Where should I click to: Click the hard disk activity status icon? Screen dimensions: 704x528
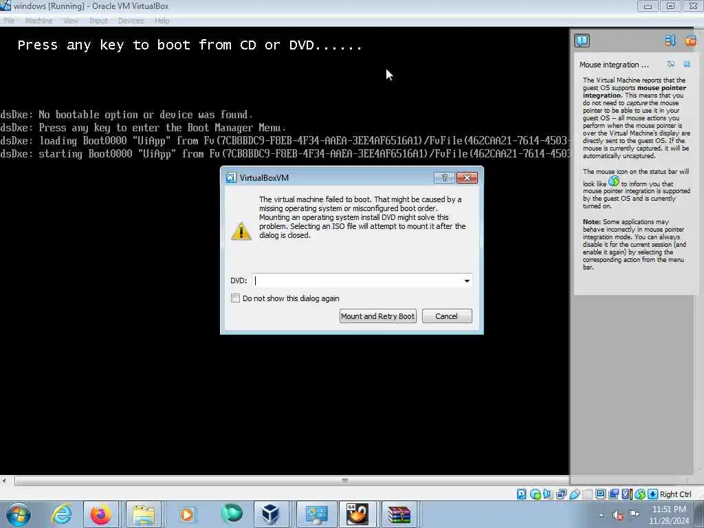(521, 494)
